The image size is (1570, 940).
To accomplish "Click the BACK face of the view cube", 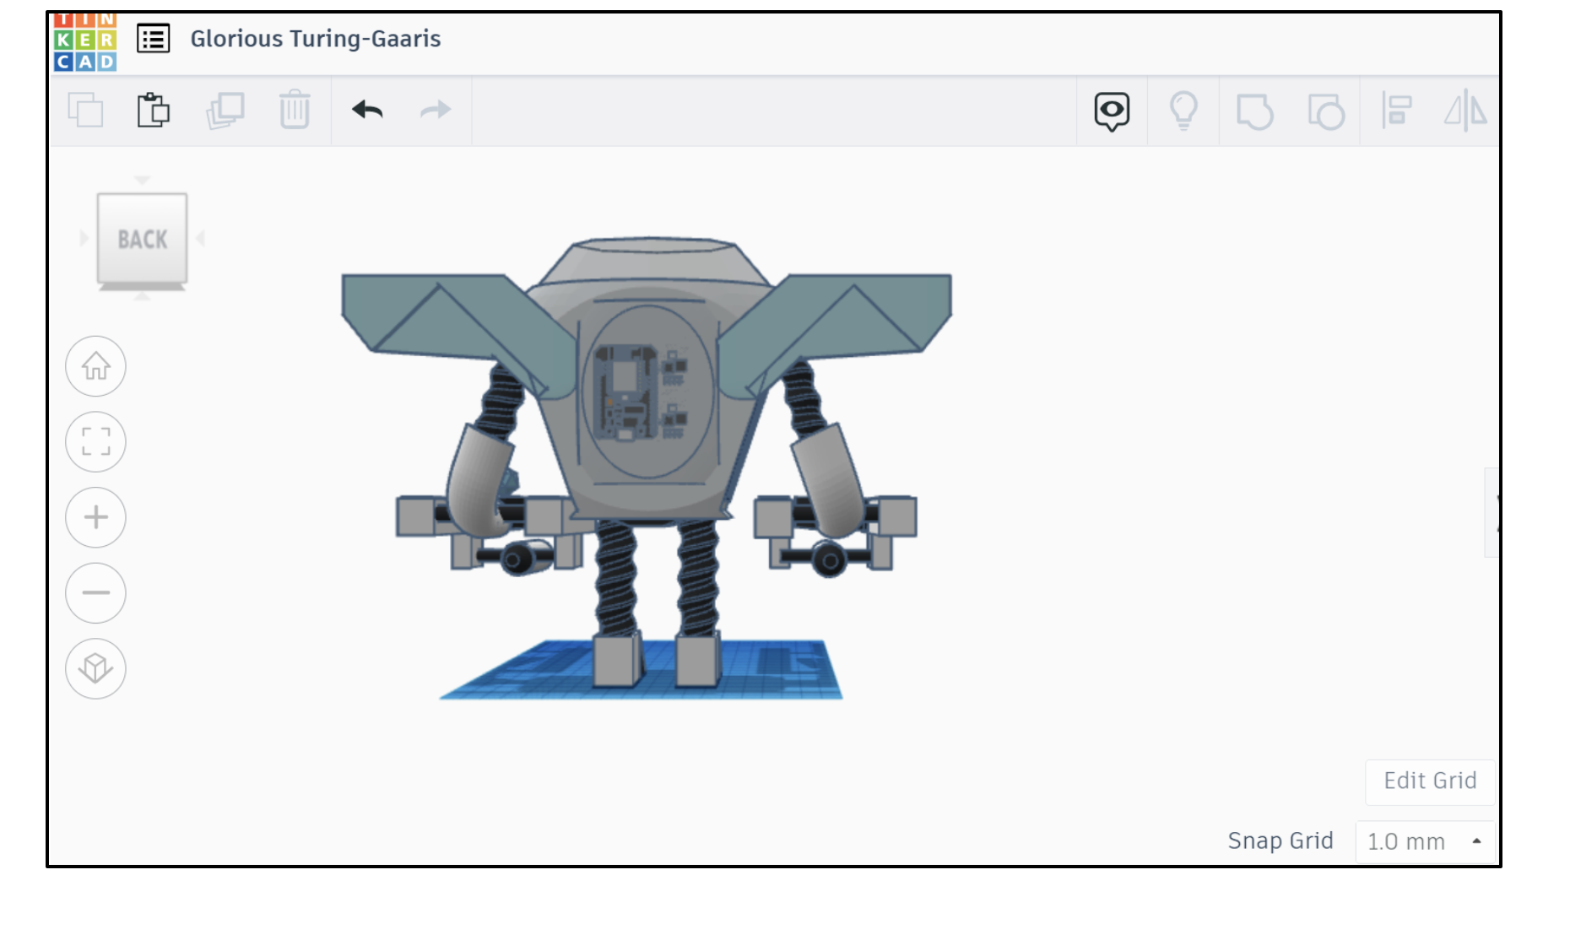I will pos(142,239).
